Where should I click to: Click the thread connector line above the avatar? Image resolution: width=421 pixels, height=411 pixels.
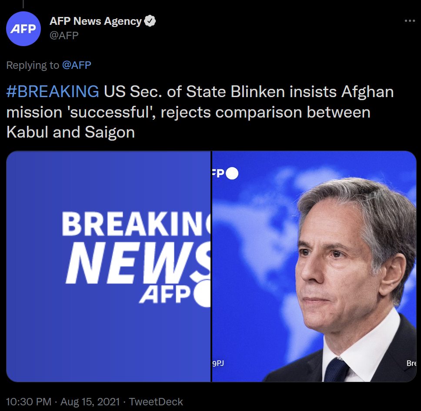click(x=23, y=3)
